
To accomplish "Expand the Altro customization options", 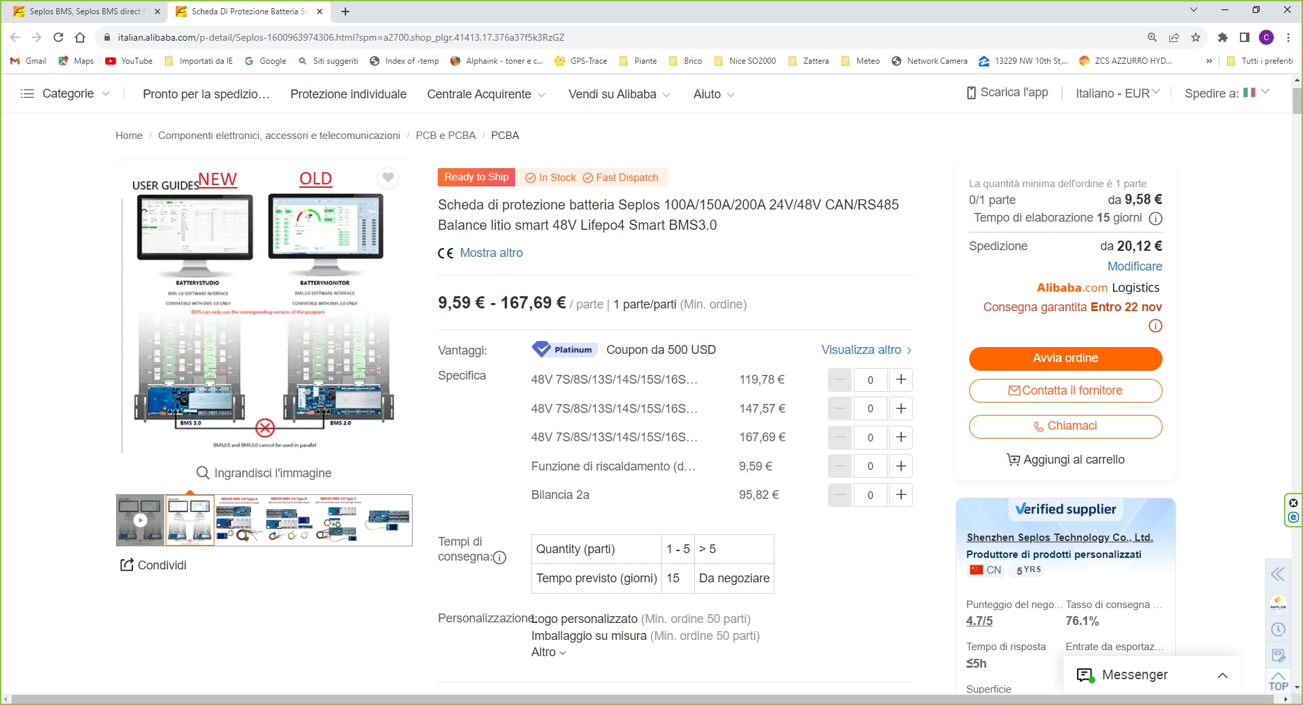I will point(548,652).
